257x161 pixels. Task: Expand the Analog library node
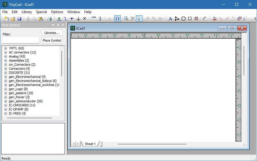click(6, 57)
